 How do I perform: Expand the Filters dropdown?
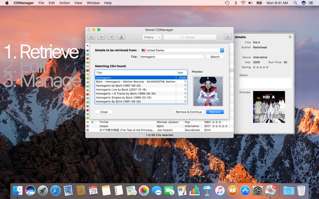point(152,37)
